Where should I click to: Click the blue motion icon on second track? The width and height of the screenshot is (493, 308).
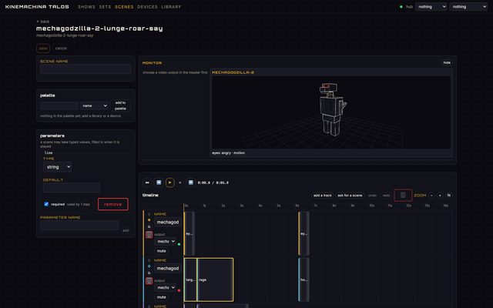[149, 266]
